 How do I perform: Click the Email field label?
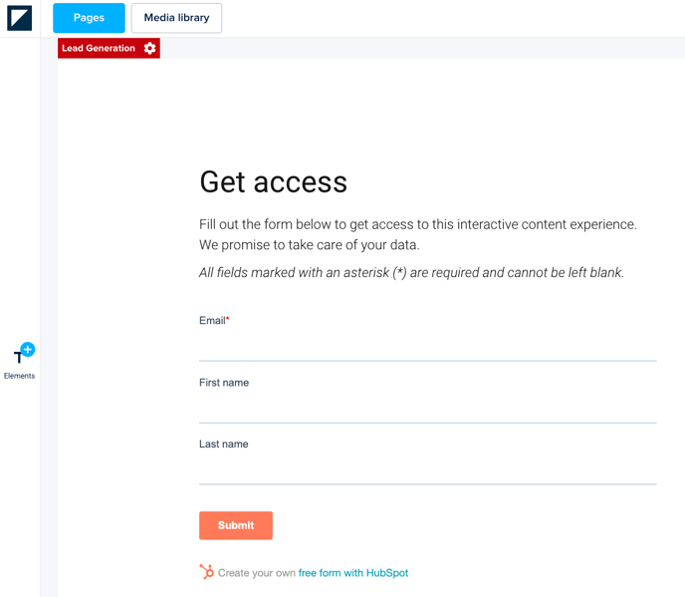(212, 321)
